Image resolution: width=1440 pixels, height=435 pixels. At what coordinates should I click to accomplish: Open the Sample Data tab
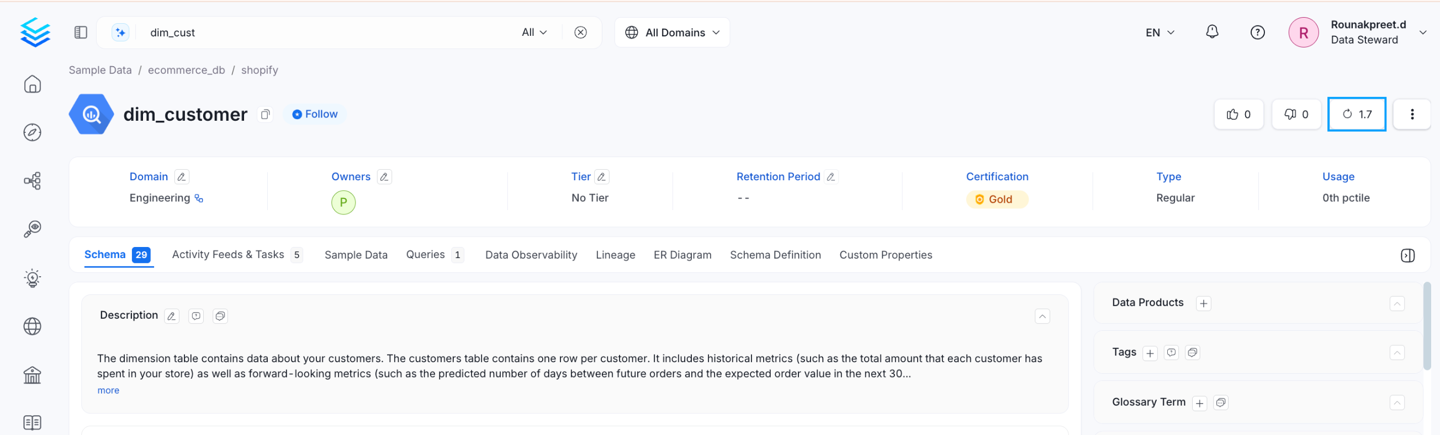[356, 255]
